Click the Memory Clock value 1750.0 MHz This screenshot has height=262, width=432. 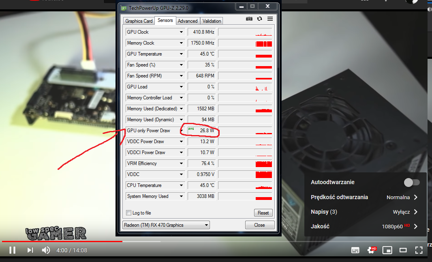202,43
